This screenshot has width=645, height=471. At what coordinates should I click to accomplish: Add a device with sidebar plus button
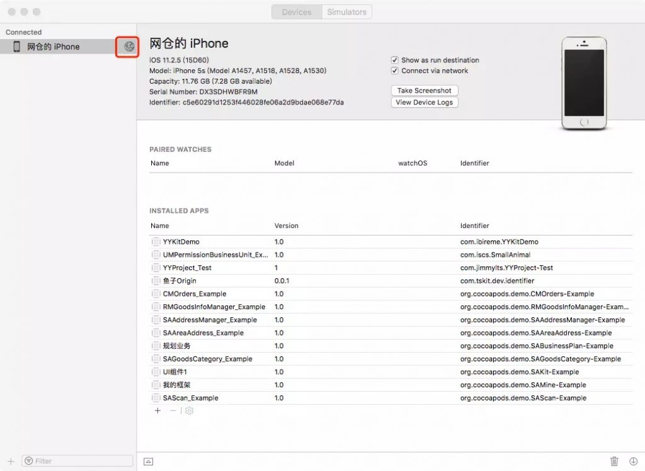(11, 461)
